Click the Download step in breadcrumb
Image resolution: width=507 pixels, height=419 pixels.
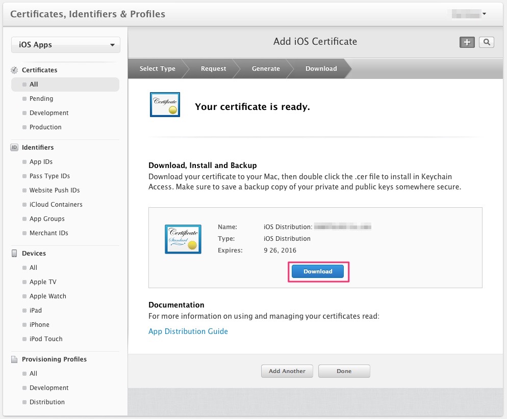(321, 68)
